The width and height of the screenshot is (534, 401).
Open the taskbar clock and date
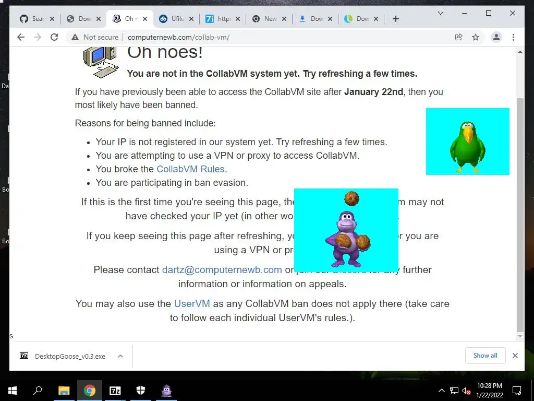click(489, 391)
